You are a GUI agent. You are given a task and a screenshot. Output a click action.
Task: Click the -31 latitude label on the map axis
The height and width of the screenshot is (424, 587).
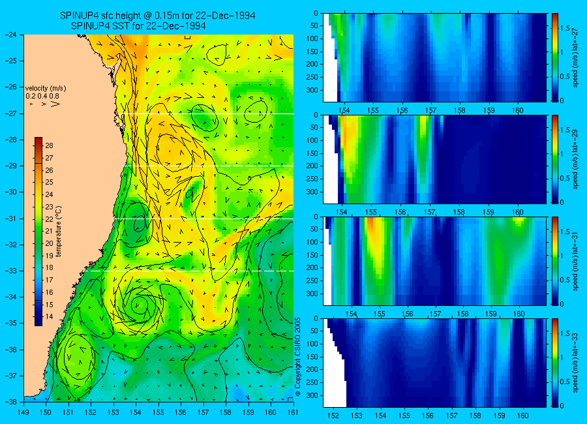11,219
